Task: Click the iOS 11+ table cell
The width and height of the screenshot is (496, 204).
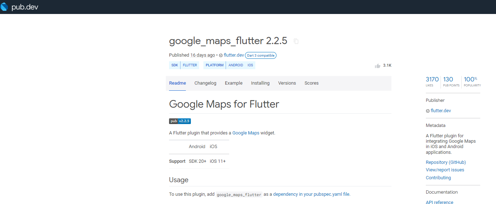Action: (218, 161)
